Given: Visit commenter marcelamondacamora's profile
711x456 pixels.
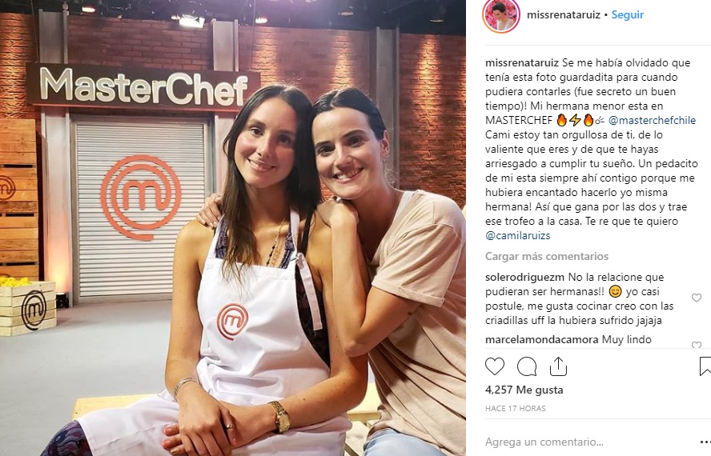Looking at the screenshot, I should click(x=542, y=339).
